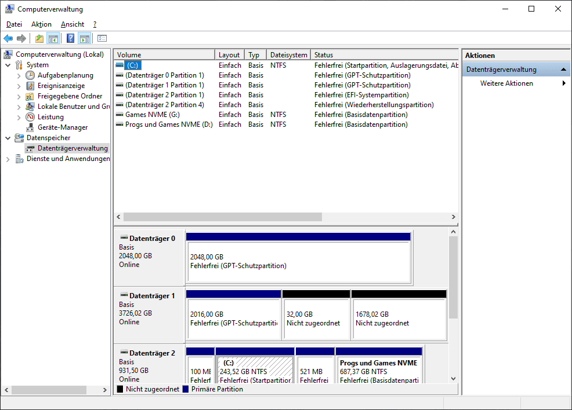This screenshot has width=572, height=410.
Task: Click the Forward arrow toolbar icon
Action: tap(21, 38)
